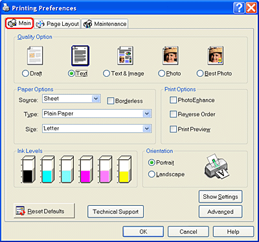This screenshot has height=242, width=259.
Task: Open the Advanced settings button
Action: (x=220, y=212)
